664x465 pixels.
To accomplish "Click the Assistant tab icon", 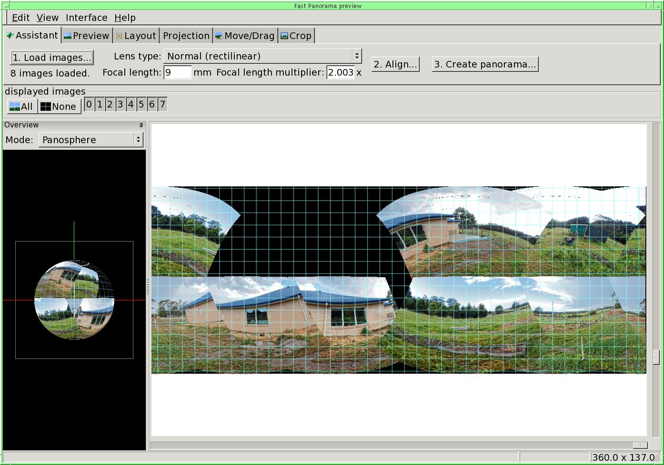I will point(10,36).
